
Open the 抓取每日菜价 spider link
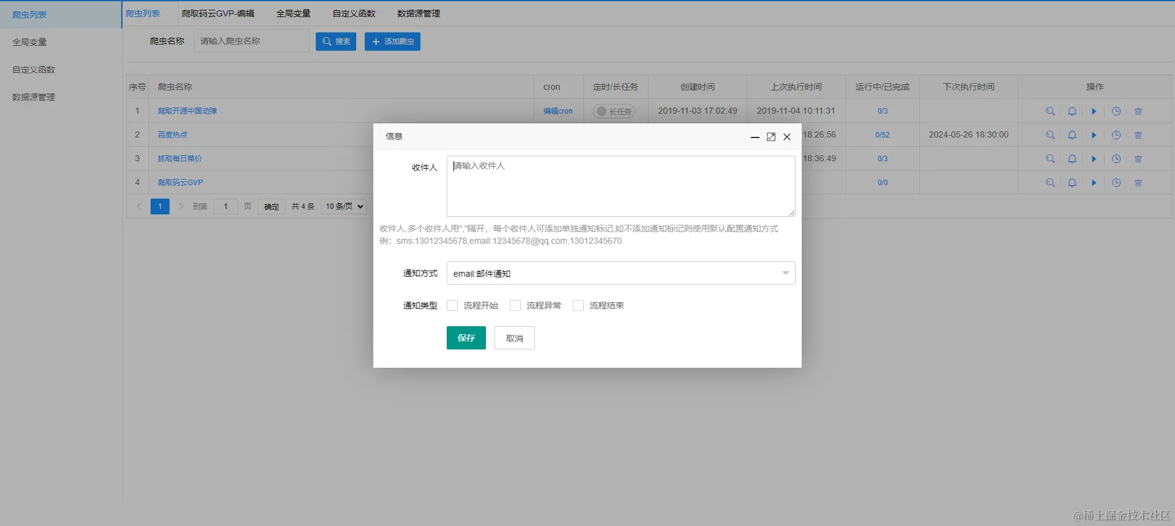(180, 159)
